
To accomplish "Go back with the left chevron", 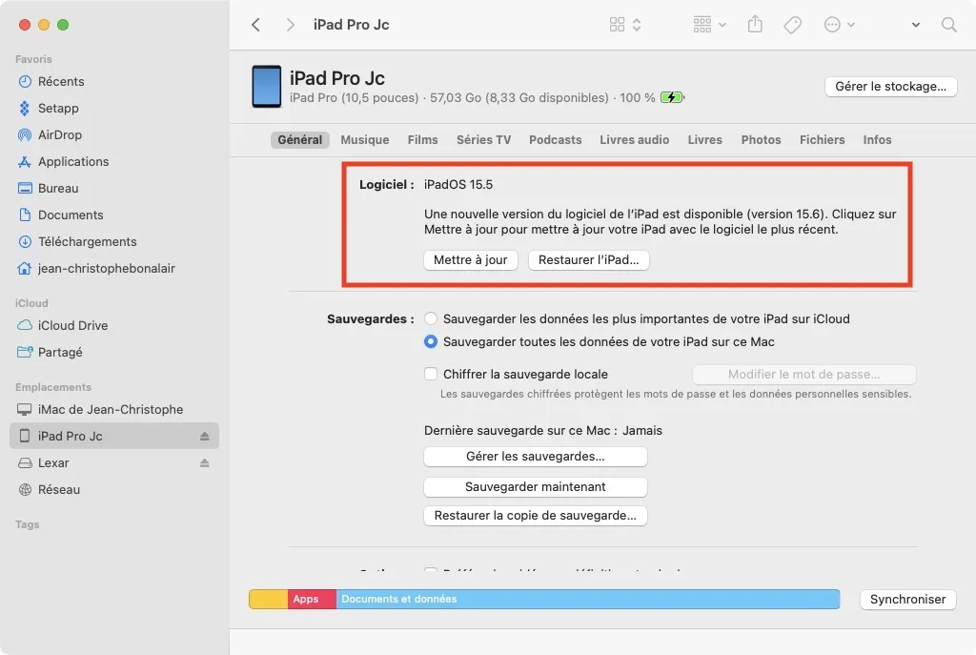I will click(x=255, y=25).
